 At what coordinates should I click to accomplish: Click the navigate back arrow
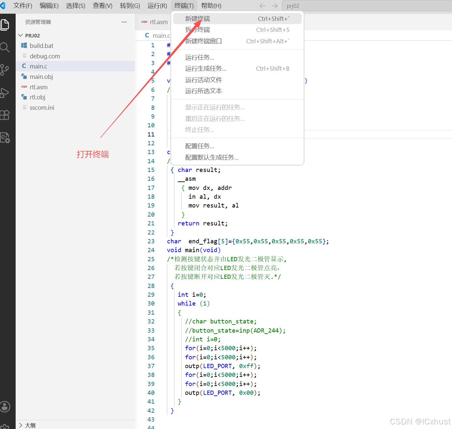click(262, 6)
